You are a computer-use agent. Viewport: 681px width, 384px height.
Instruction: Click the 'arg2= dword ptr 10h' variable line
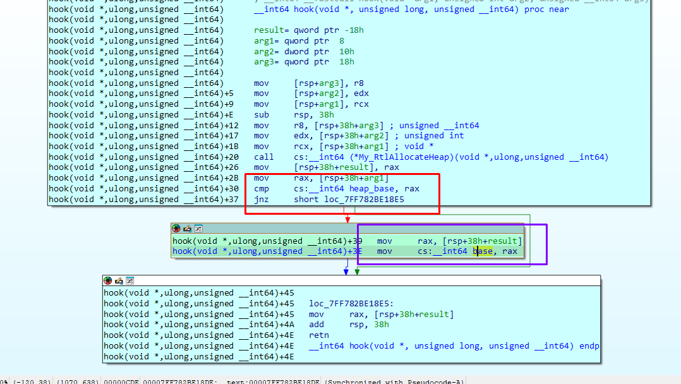point(304,51)
